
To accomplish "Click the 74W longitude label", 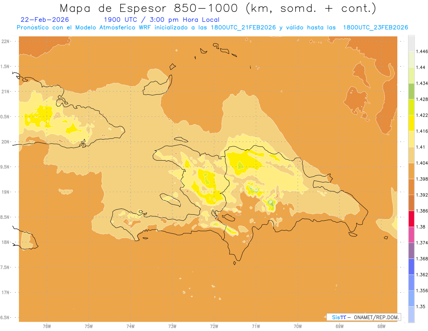I will (131, 326).
